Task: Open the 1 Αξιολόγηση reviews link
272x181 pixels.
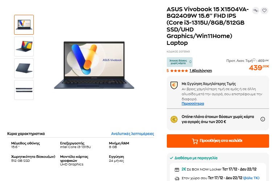Action: 201,71
